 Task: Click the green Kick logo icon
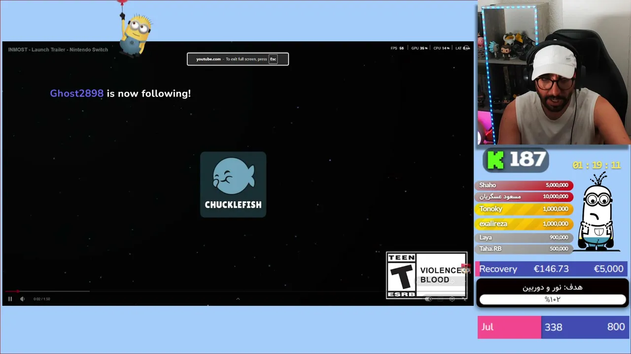pos(496,160)
